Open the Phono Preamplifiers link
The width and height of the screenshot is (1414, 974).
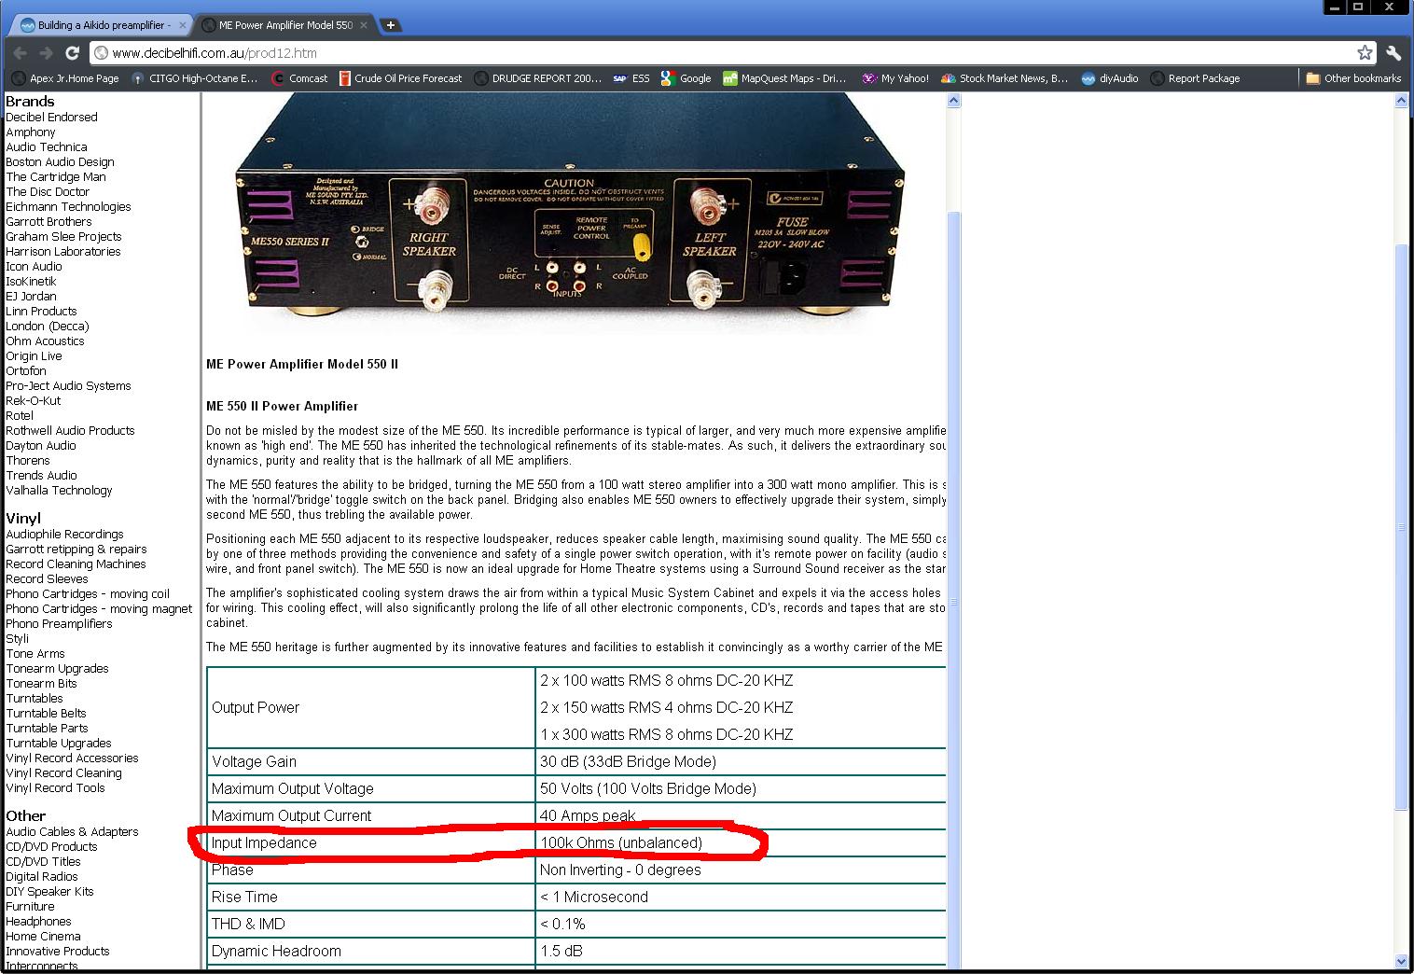click(x=59, y=623)
